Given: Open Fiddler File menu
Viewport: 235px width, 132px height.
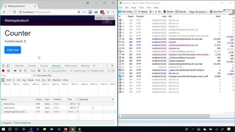Looking at the screenshot, I should pyautogui.click(x=121, y=7).
